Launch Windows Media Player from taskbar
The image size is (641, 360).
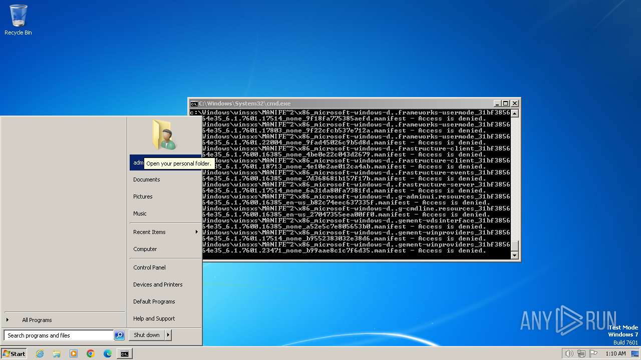click(x=74, y=353)
